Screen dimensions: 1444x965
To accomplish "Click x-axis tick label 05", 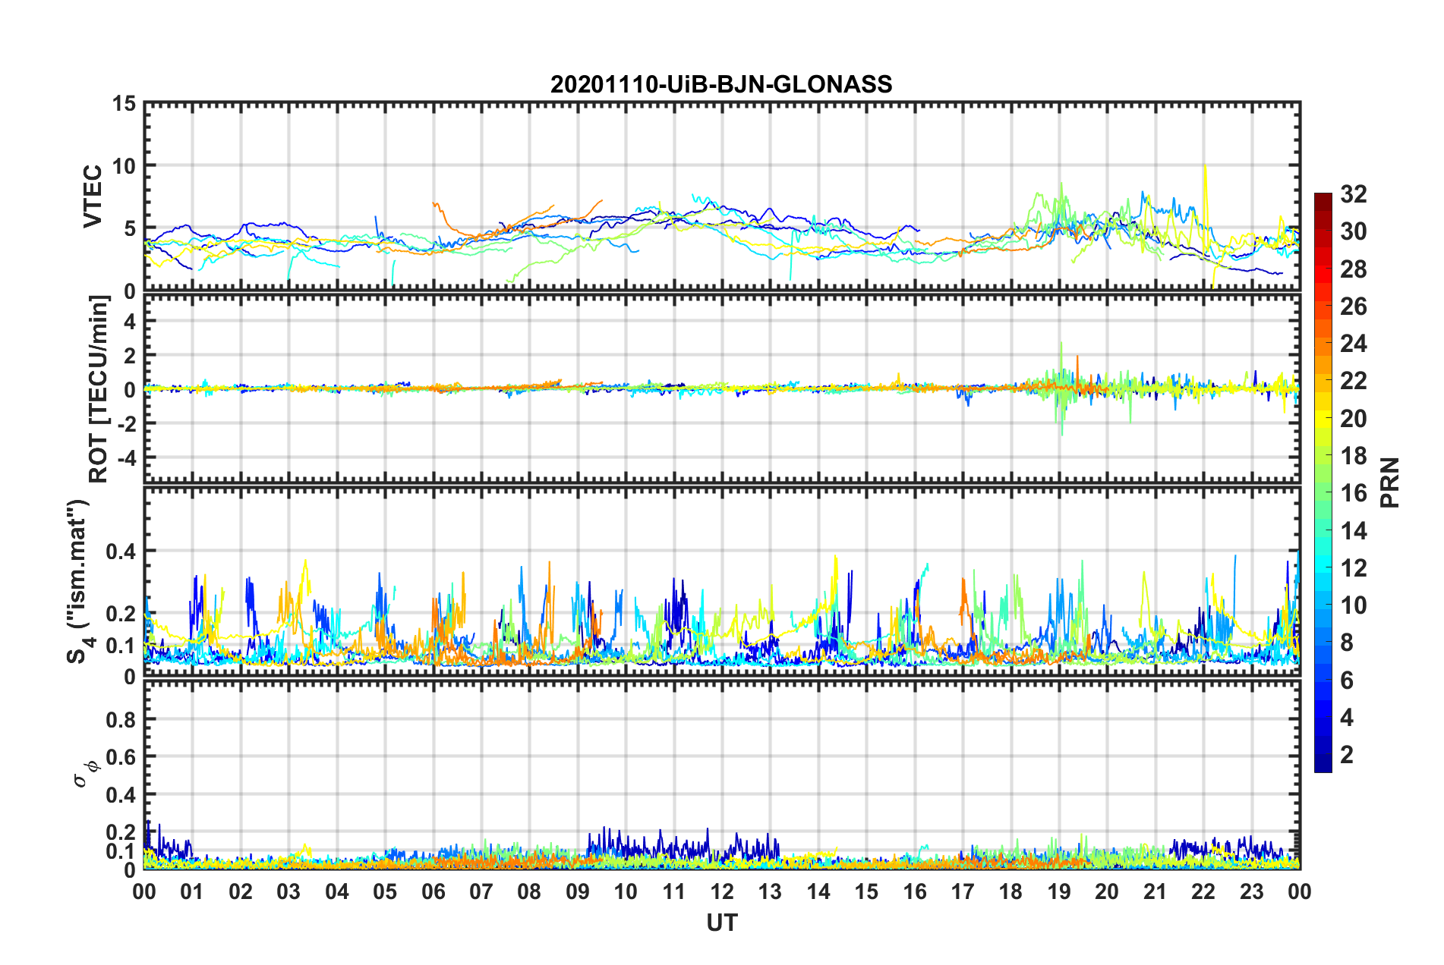I will click(385, 892).
